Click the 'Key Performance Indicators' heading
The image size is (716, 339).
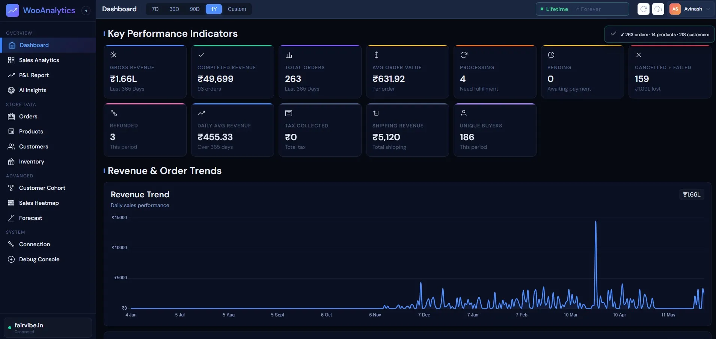(173, 34)
